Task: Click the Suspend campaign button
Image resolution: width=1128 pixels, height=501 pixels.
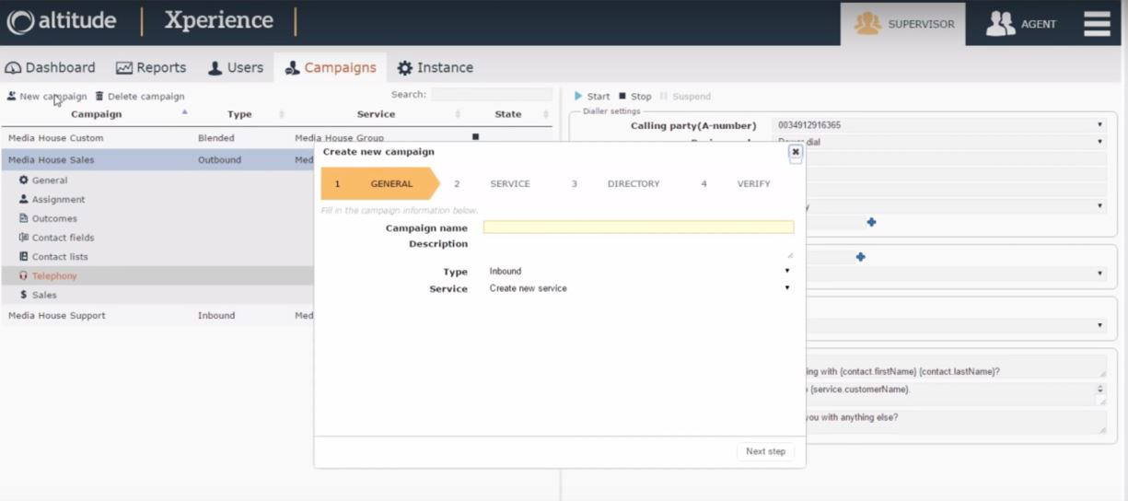Action: (x=686, y=96)
